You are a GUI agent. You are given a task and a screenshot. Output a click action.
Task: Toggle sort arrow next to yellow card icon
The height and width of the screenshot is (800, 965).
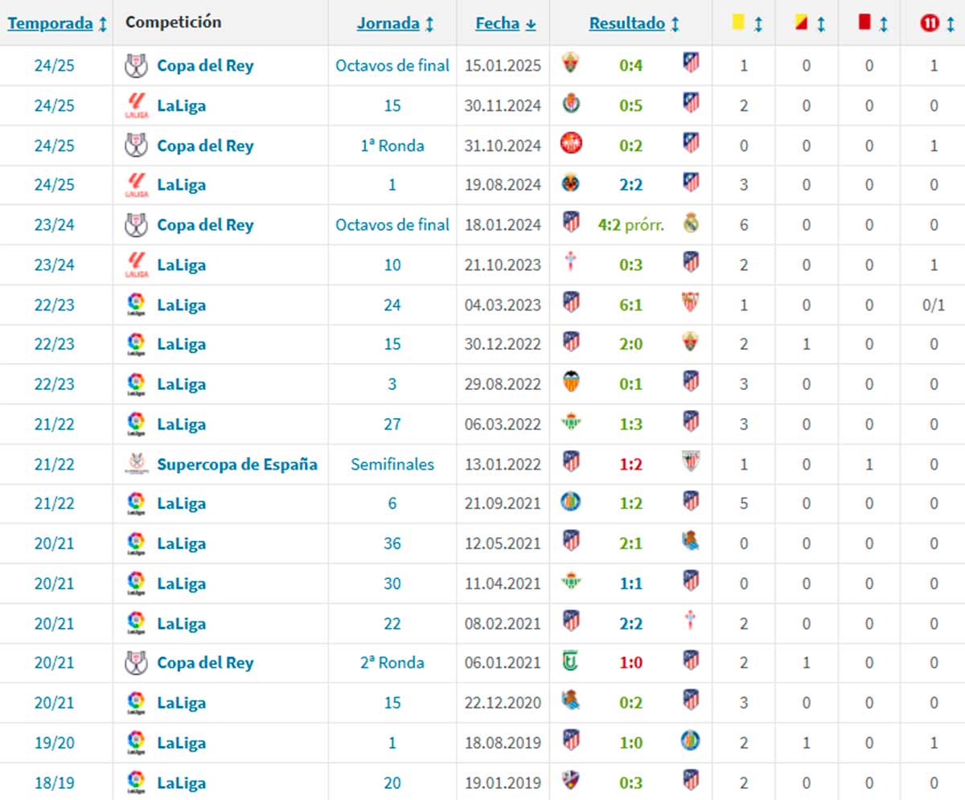[x=758, y=24]
